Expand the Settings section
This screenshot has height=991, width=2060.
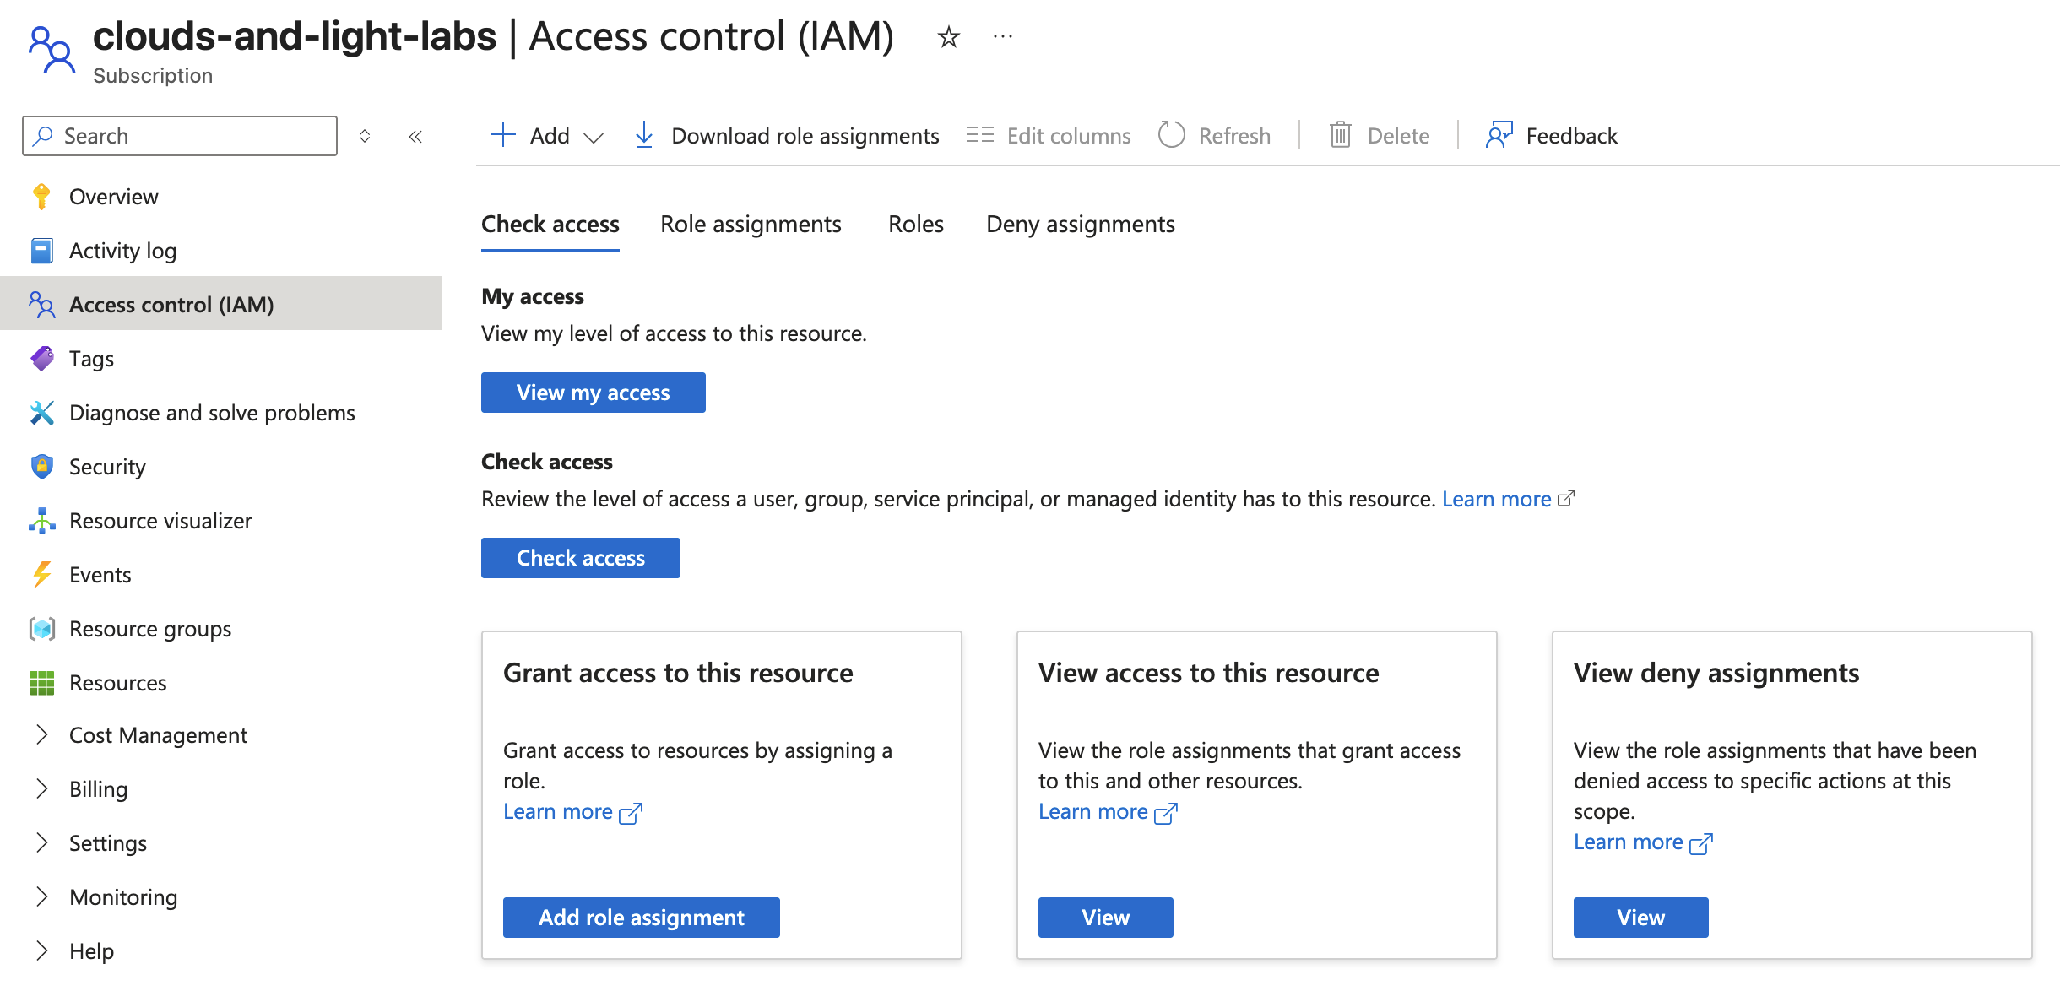click(42, 842)
